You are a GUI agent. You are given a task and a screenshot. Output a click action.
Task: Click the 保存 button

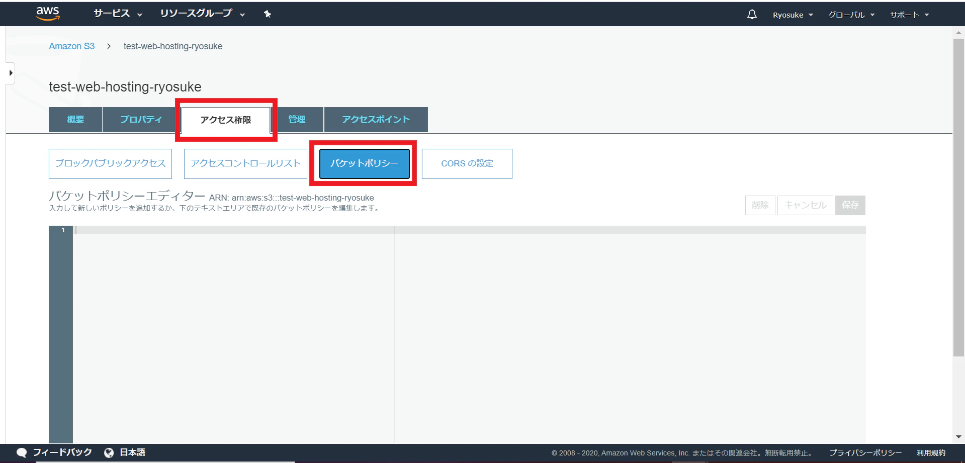850,205
